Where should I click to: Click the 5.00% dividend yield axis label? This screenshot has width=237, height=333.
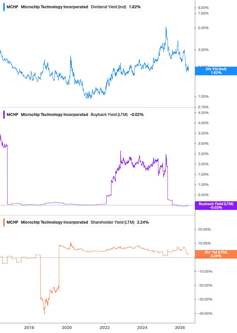point(203,28)
